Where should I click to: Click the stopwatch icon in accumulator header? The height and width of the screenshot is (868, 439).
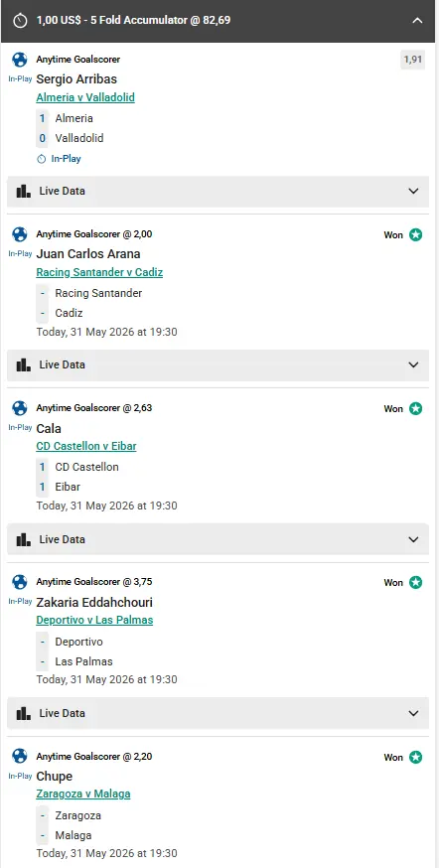(21, 21)
